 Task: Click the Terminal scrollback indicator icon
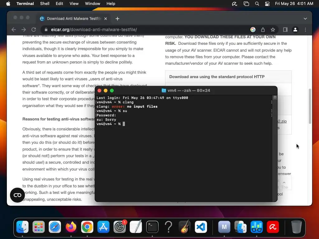275,97
